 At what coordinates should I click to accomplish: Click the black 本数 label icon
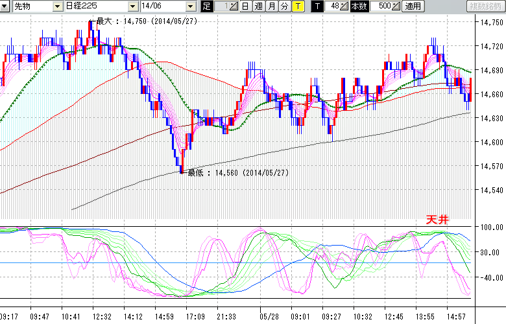click(x=358, y=6)
